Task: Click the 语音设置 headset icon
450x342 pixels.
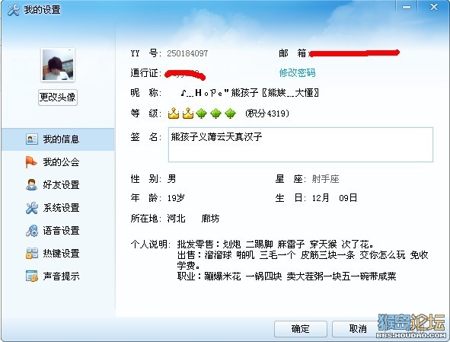Action: (x=31, y=231)
